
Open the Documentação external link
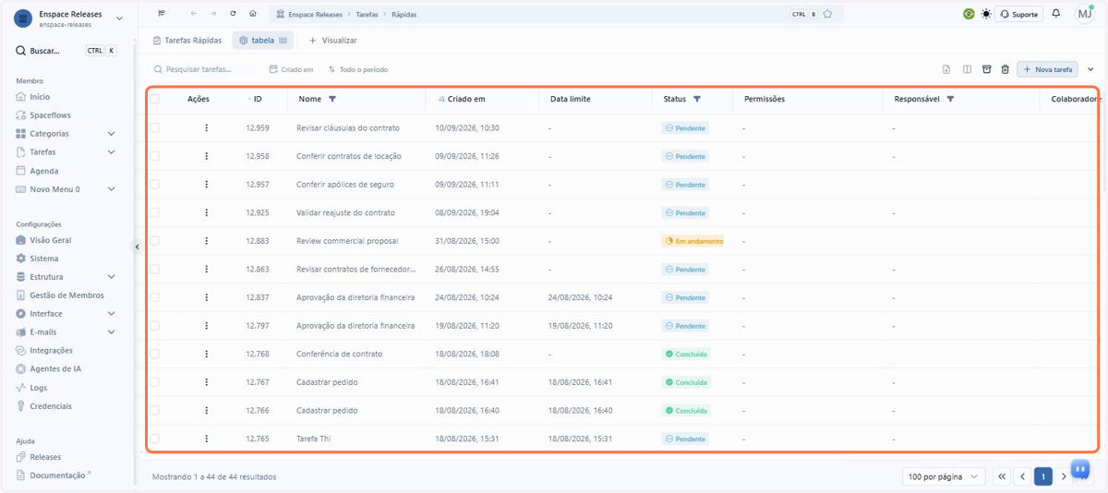point(54,475)
